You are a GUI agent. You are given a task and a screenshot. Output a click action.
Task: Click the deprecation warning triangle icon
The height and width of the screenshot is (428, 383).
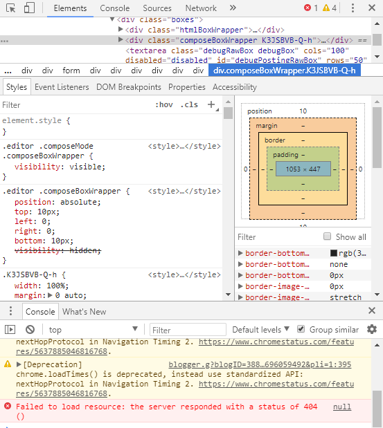click(x=8, y=364)
